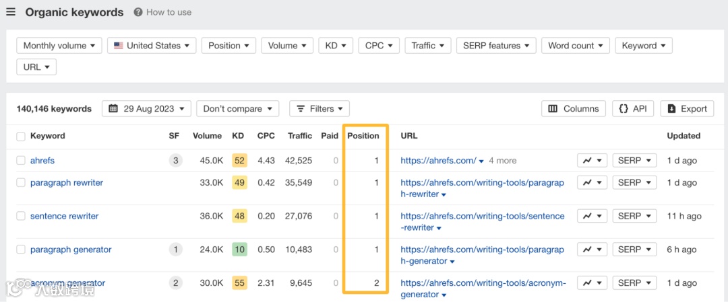This screenshot has width=728, height=302.
Task: Open the acronym-generator URL link
Action: (x=483, y=288)
